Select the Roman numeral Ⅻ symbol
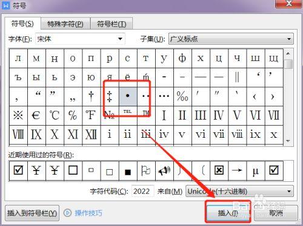This screenshot has height=226, width=303. (x=91, y=135)
